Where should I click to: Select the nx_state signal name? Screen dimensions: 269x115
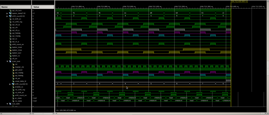[x=18, y=101]
